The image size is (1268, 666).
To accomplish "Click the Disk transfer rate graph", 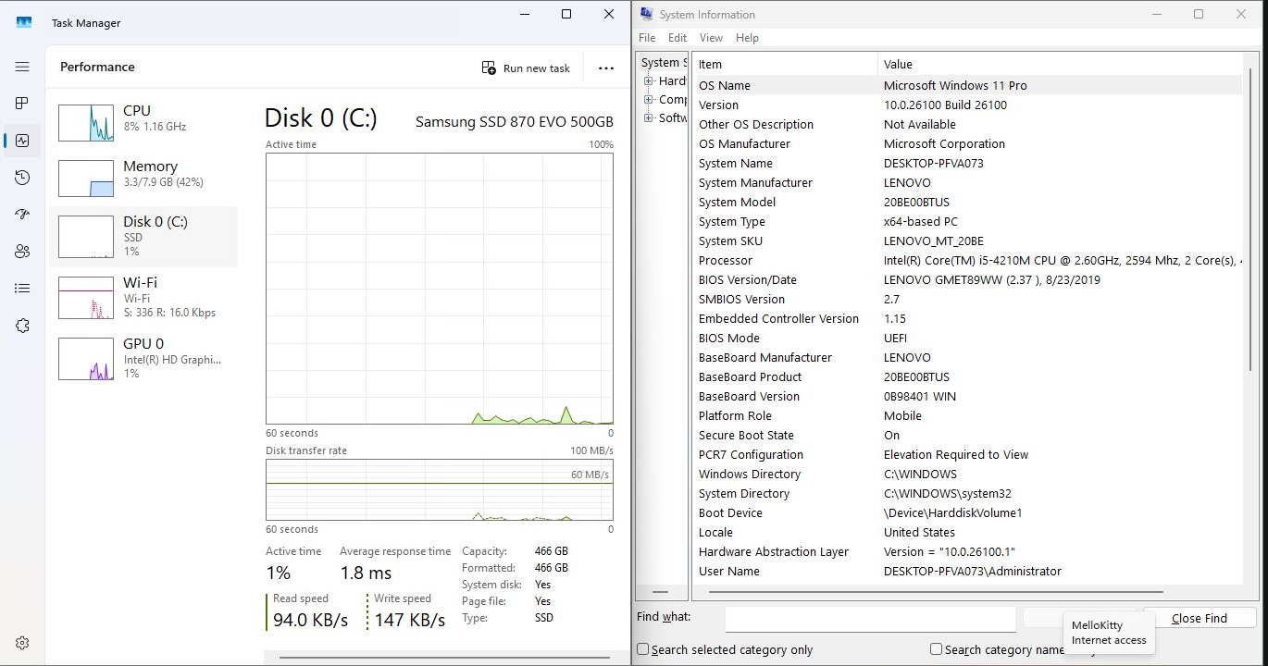I will pos(440,489).
